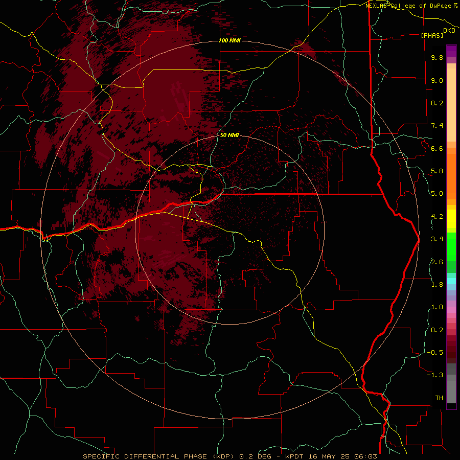Click the -0.5 scale label

435,353
